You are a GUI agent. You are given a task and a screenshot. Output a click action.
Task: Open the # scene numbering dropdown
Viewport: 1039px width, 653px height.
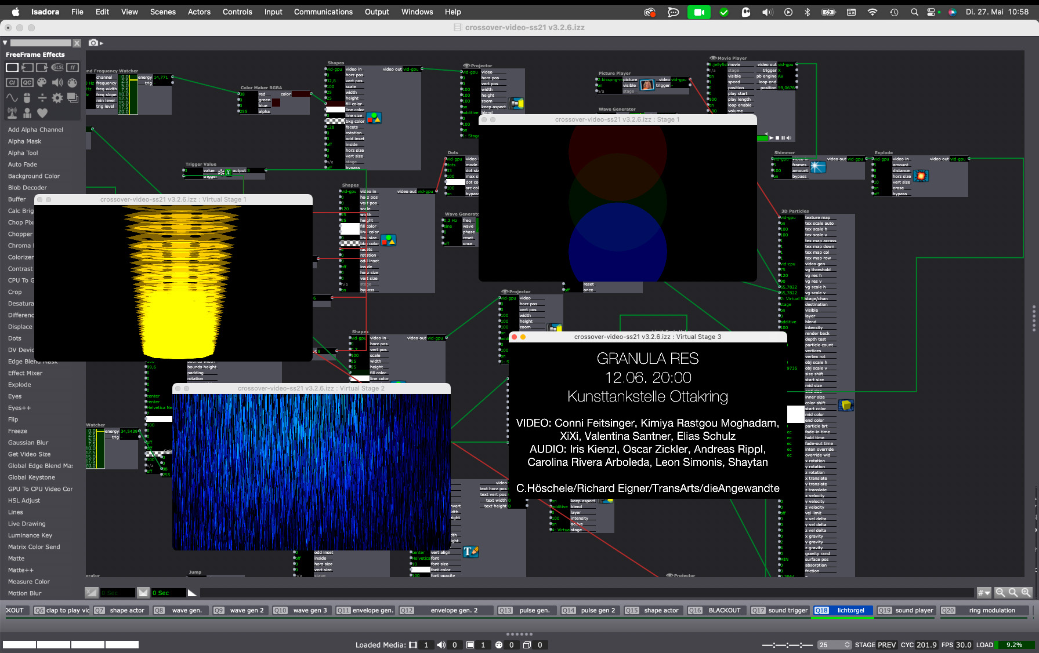coord(984,593)
